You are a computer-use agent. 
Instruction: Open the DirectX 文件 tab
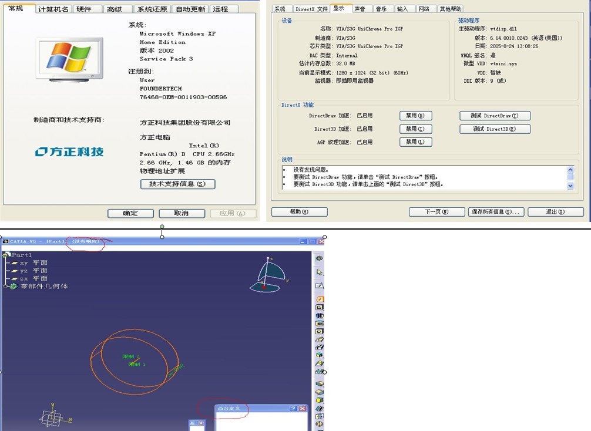pos(311,9)
